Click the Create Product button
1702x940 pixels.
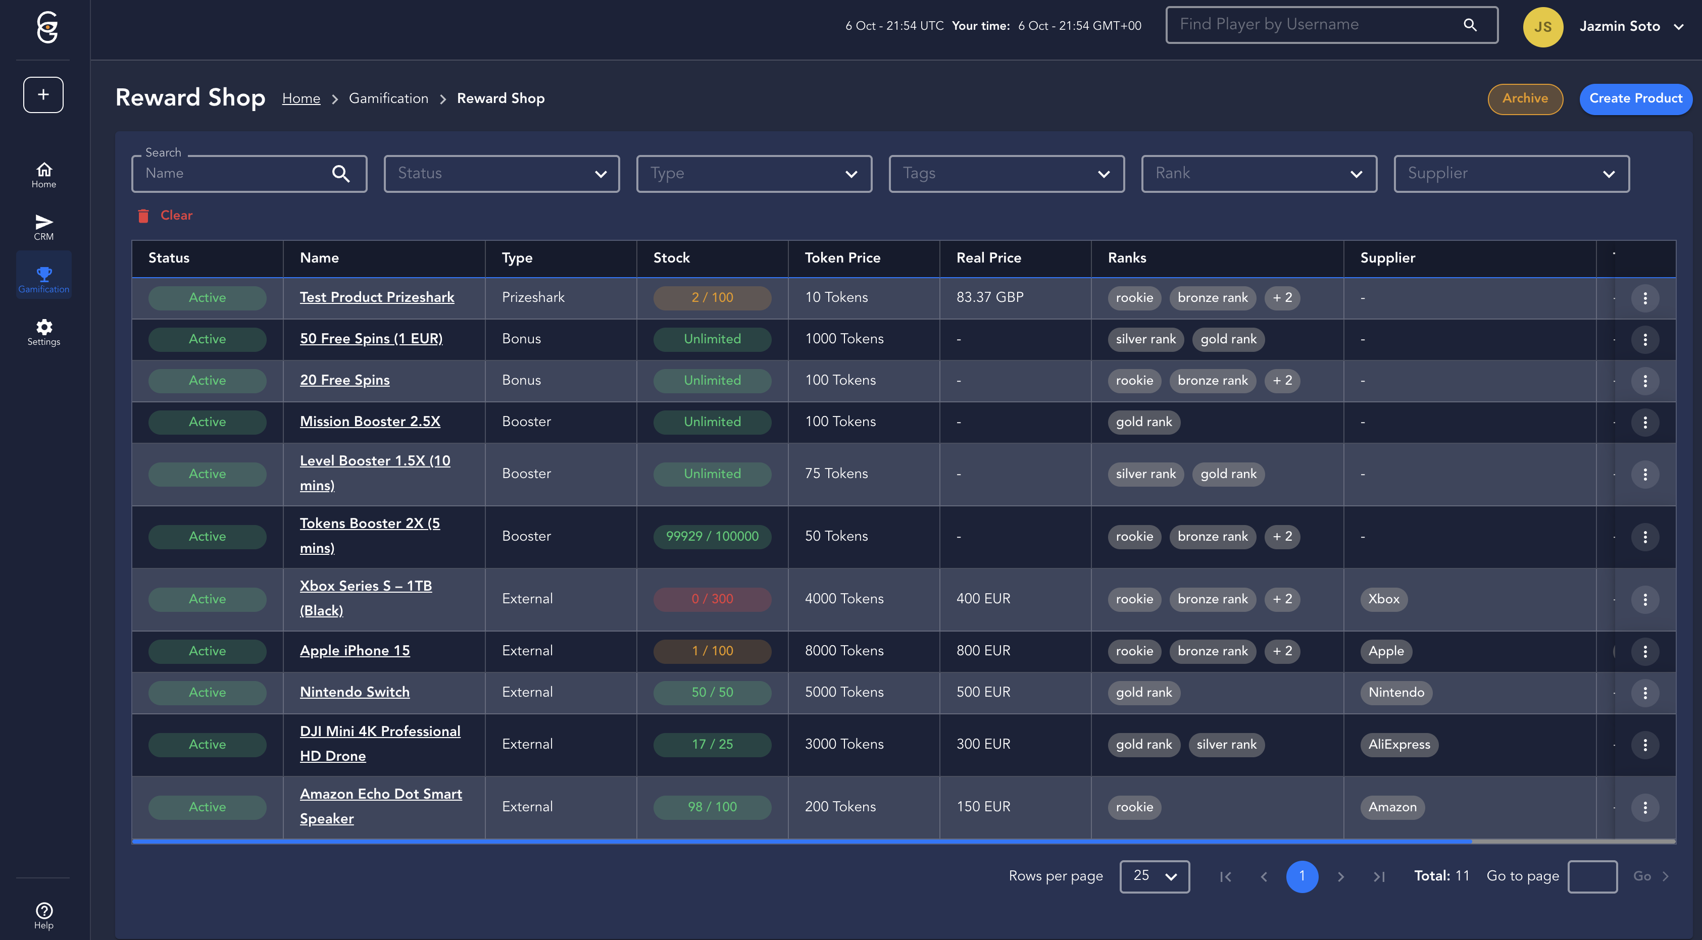1635,98
